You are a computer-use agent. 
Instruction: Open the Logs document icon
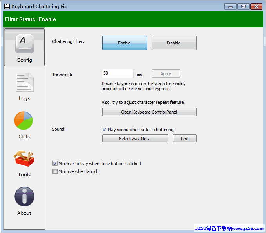coord(25,82)
